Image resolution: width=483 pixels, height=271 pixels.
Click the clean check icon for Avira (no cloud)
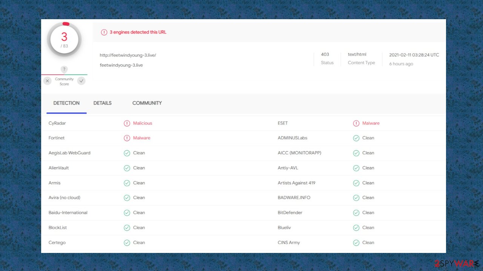127,198
